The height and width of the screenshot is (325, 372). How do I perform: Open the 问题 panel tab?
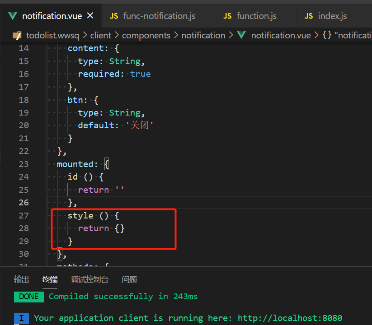pos(129,279)
